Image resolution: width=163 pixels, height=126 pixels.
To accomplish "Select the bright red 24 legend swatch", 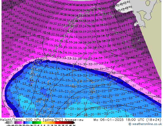I will [x=56, y=123].
